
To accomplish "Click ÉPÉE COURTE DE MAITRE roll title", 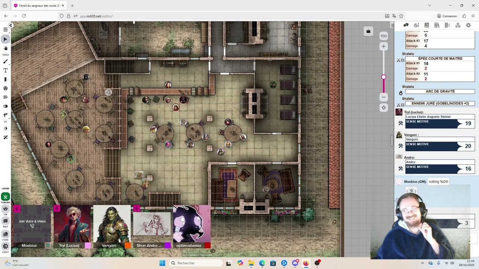I will coord(440,59).
